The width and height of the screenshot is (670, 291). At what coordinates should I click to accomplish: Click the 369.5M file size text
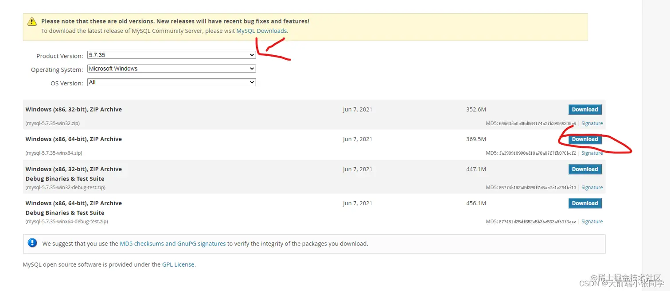click(476, 139)
